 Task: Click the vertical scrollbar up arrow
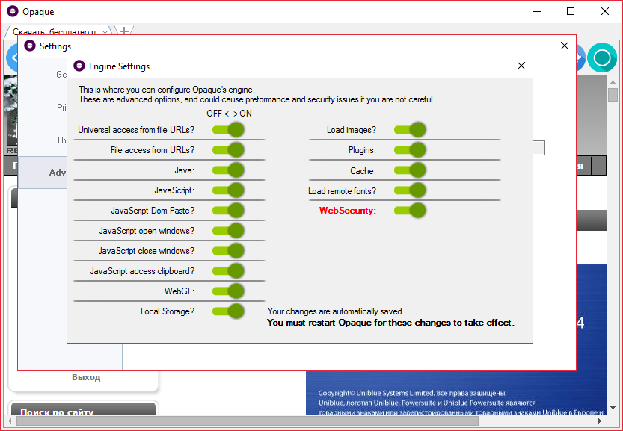click(613, 81)
